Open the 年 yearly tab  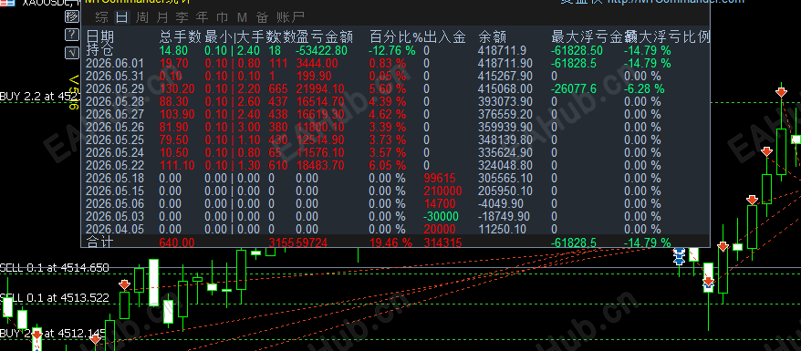(202, 18)
